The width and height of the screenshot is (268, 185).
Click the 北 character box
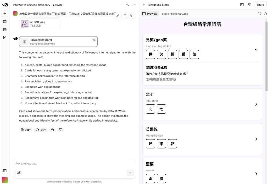(x=150, y=109)
